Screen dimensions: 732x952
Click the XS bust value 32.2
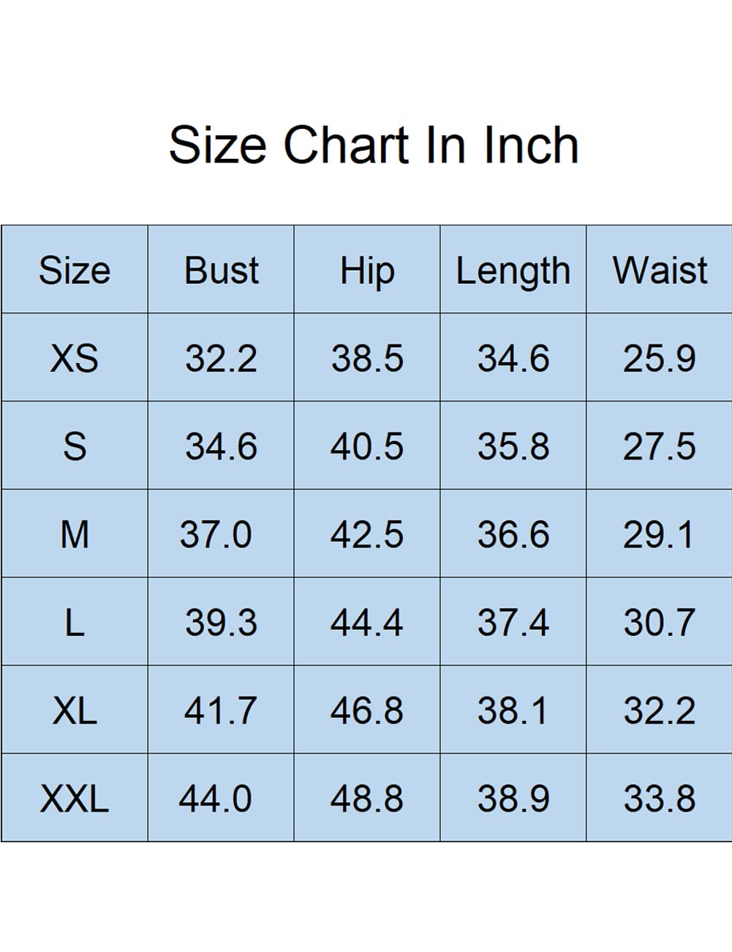click(221, 359)
